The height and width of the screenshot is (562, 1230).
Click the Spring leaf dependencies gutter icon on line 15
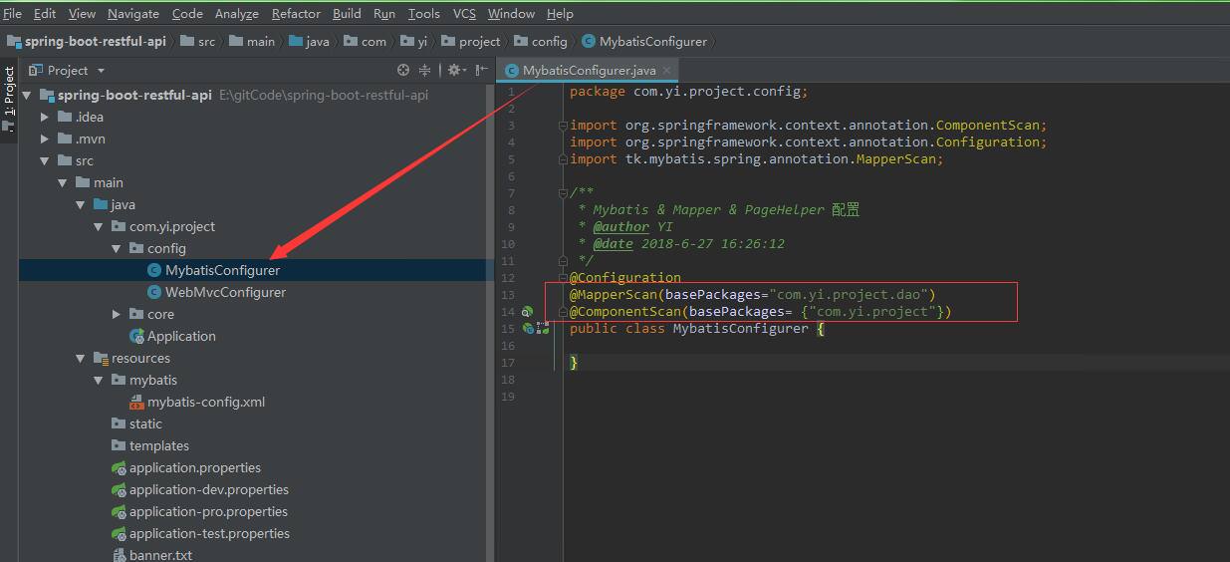(544, 328)
